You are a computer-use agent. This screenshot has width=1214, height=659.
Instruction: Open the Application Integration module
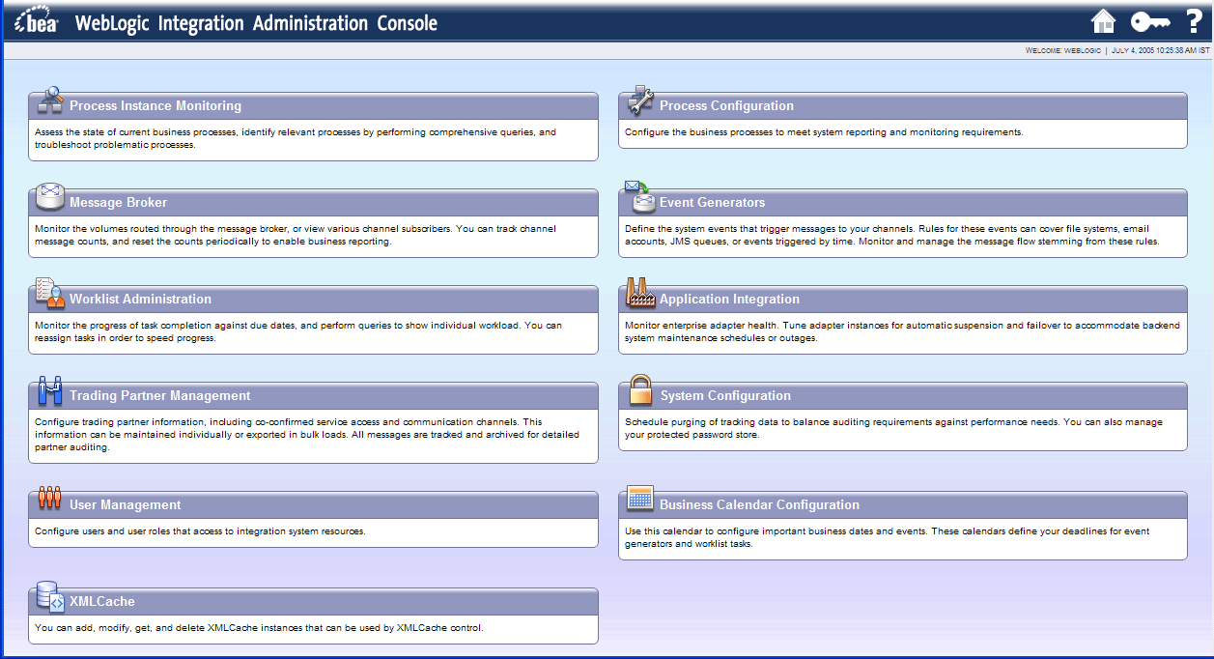click(729, 300)
